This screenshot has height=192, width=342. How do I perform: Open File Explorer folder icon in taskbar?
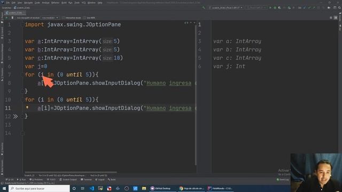tap(144, 188)
